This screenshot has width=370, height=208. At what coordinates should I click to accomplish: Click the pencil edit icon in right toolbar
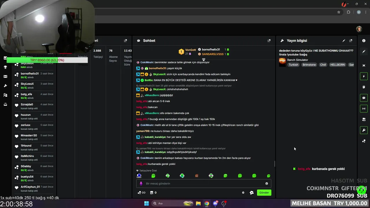coord(364,51)
